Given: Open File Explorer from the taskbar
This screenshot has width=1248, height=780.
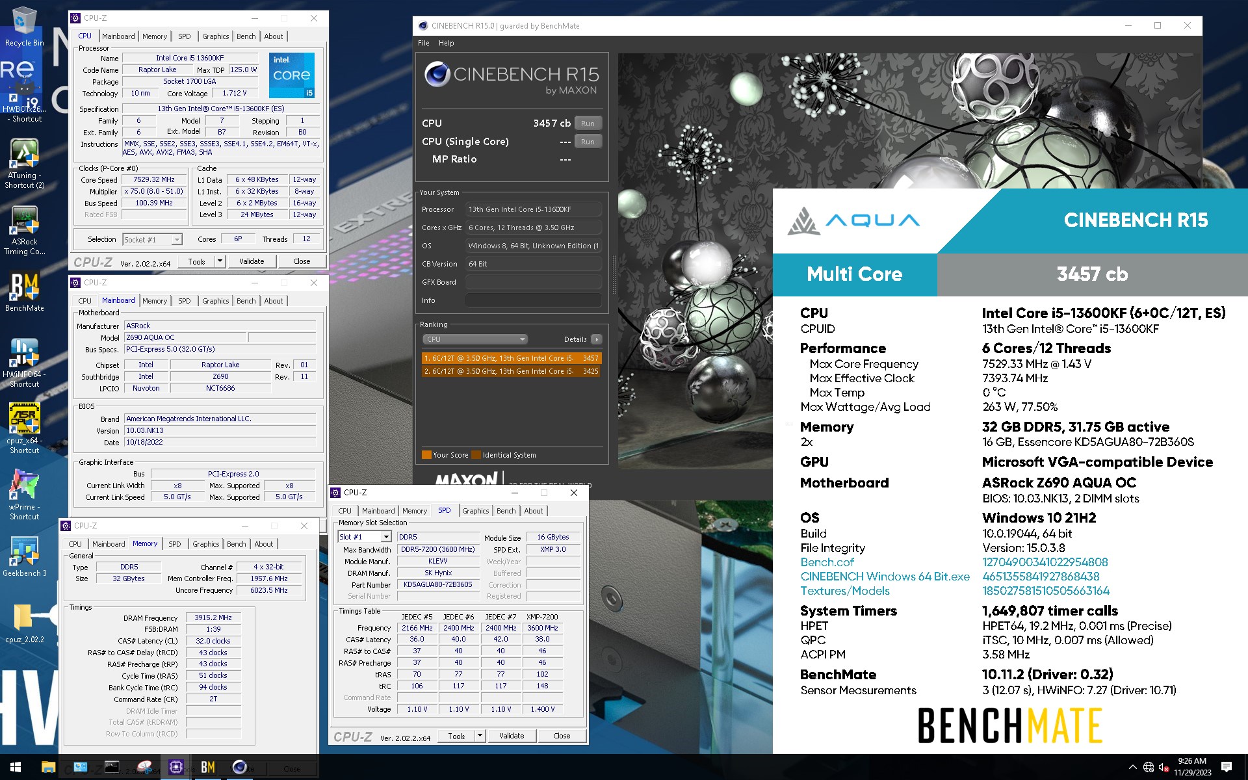Looking at the screenshot, I should [48, 767].
